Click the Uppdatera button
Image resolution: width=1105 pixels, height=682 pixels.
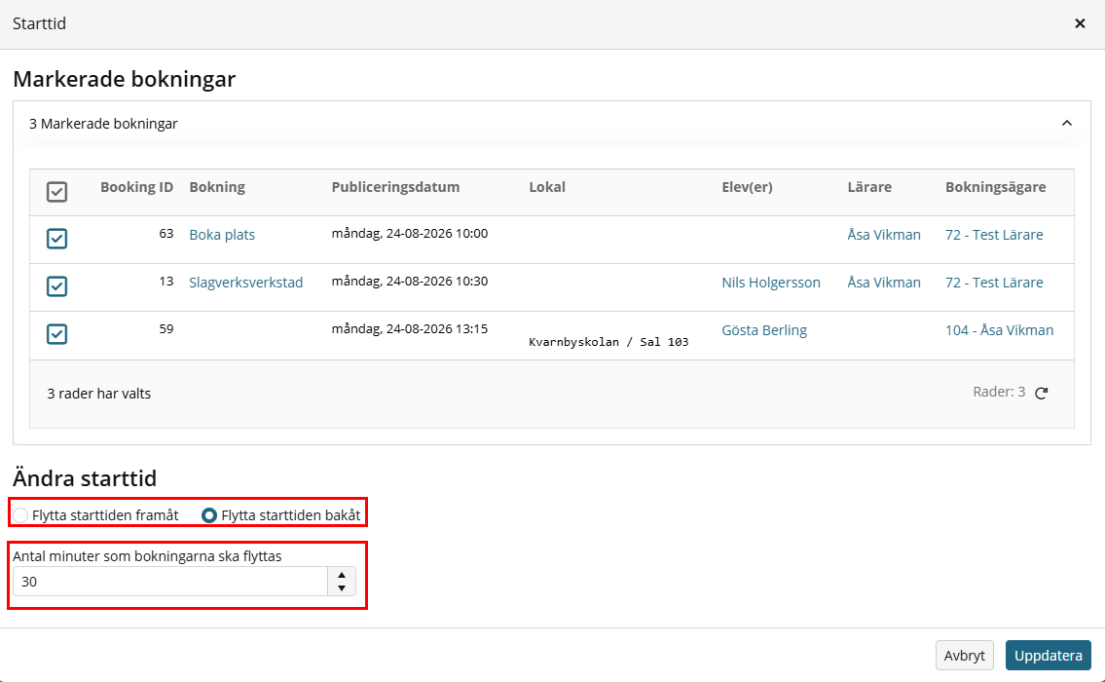tap(1048, 655)
